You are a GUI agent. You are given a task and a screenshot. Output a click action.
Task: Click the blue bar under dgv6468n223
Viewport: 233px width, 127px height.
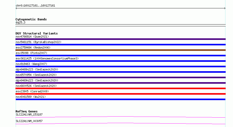pyautogui.click(x=120, y=72)
